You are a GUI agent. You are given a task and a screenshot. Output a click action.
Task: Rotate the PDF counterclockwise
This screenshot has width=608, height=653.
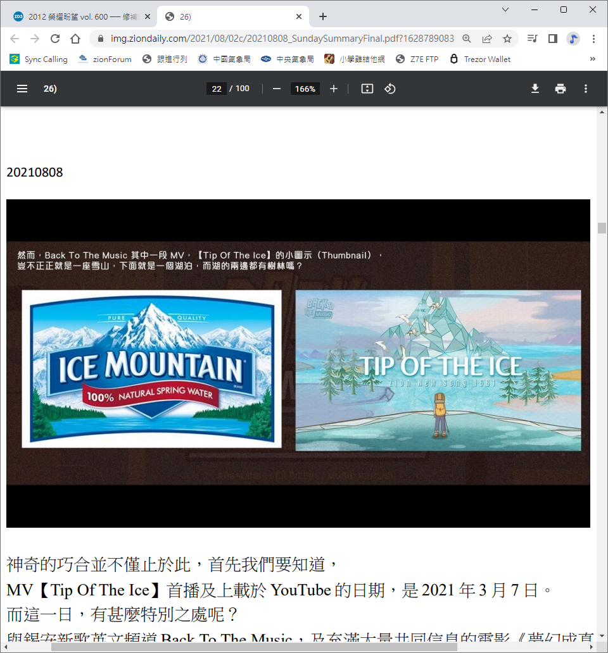pos(390,89)
